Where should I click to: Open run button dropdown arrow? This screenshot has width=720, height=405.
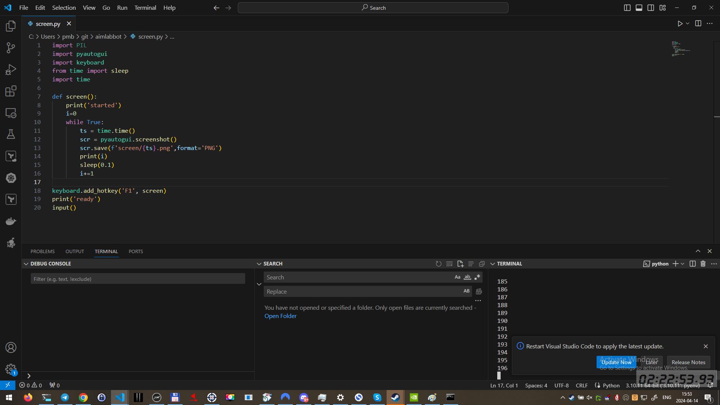(x=687, y=24)
